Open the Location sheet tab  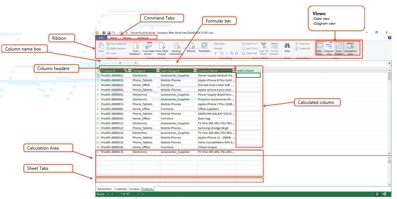tap(134, 189)
